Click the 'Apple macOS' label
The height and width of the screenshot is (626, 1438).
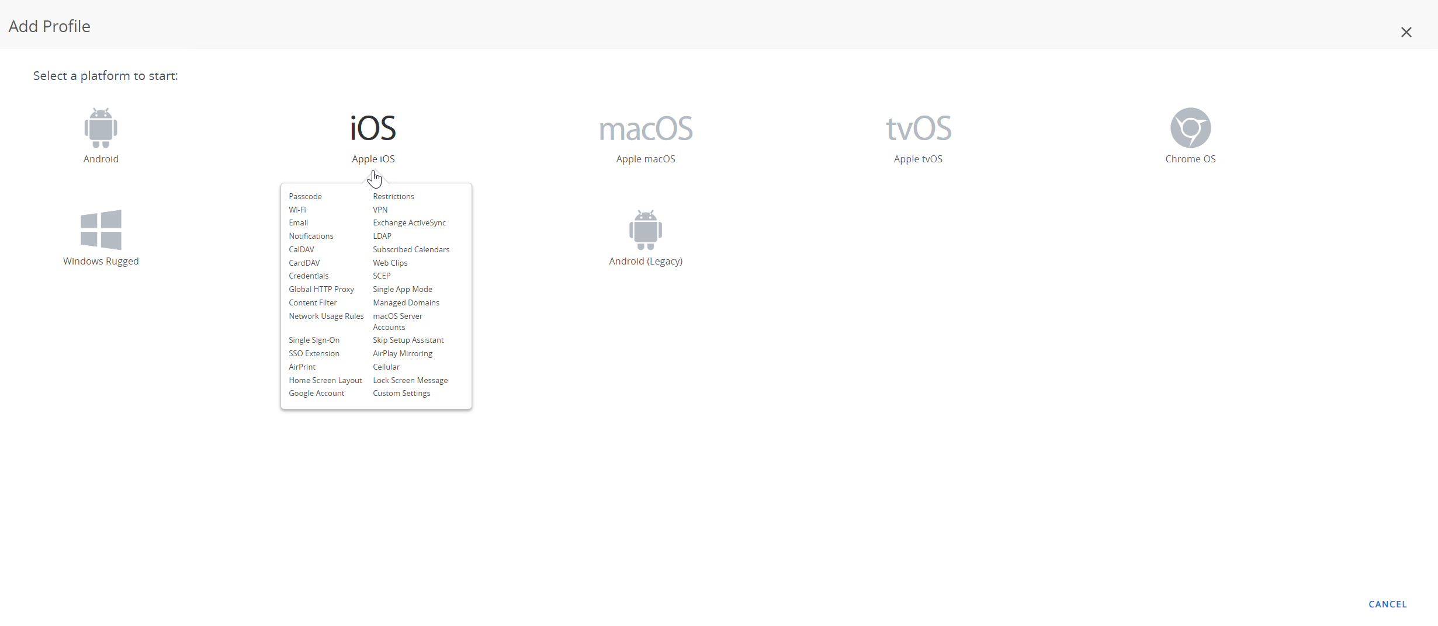646,159
